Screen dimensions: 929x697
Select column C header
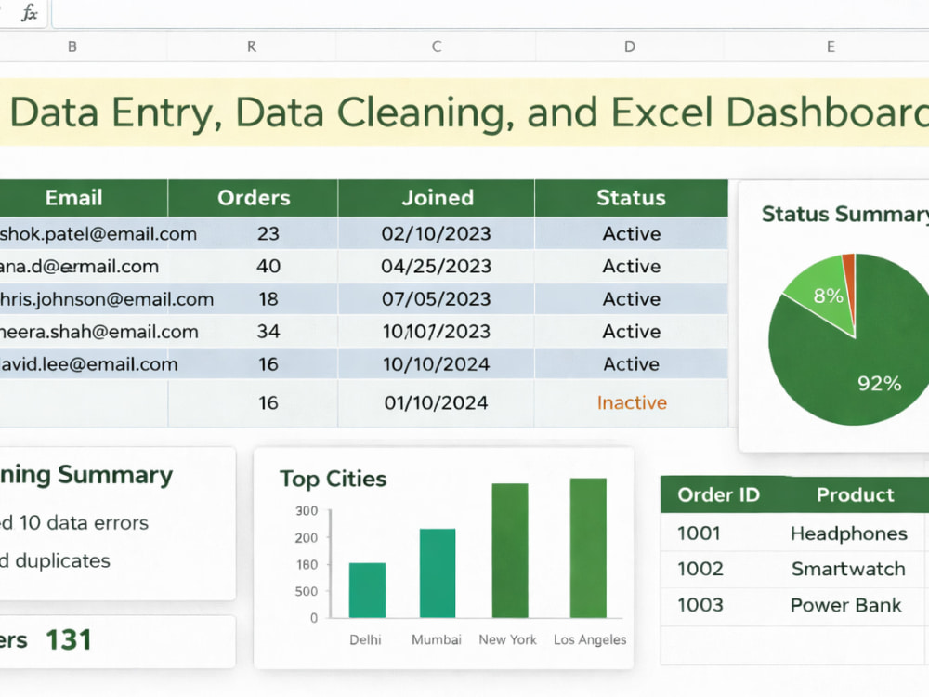tap(437, 46)
